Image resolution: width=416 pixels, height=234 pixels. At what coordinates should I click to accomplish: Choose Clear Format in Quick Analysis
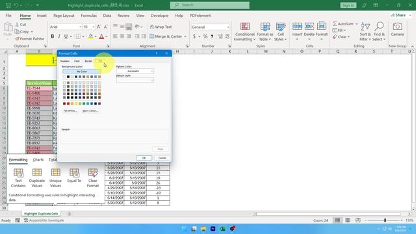coord(93,177)
